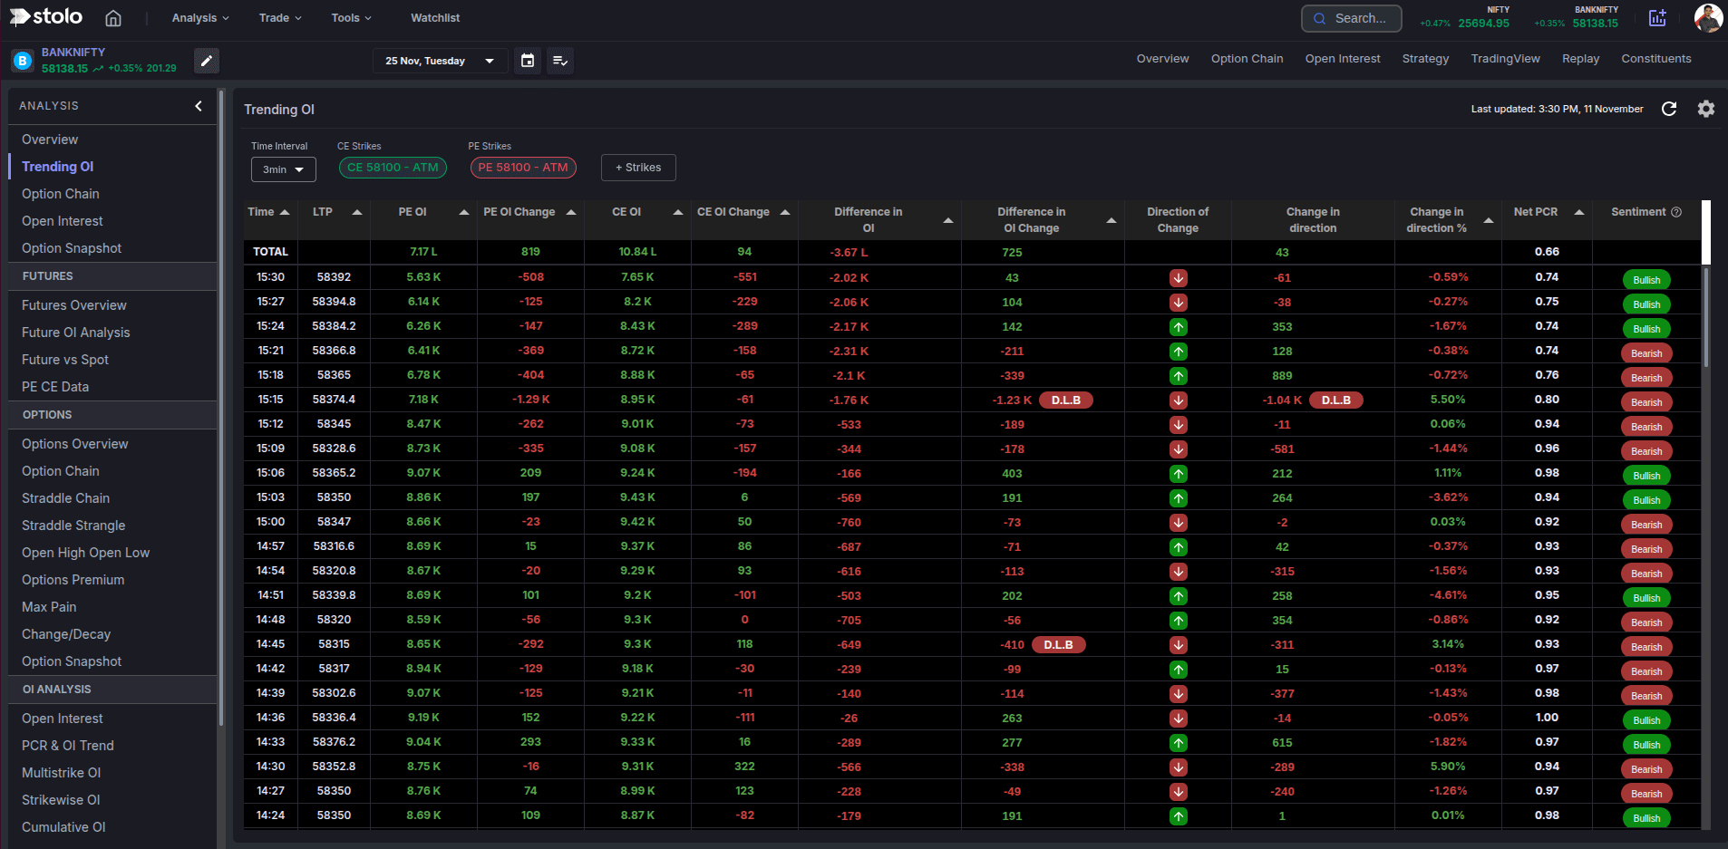Click the + Strikes button
Screen dimensions: 1728x849
[638, 168]
